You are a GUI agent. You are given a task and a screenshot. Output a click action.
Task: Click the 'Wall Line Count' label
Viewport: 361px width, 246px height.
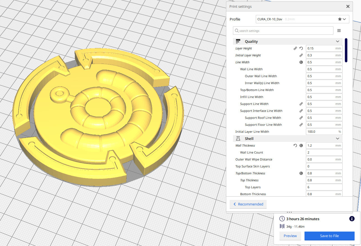252,152
